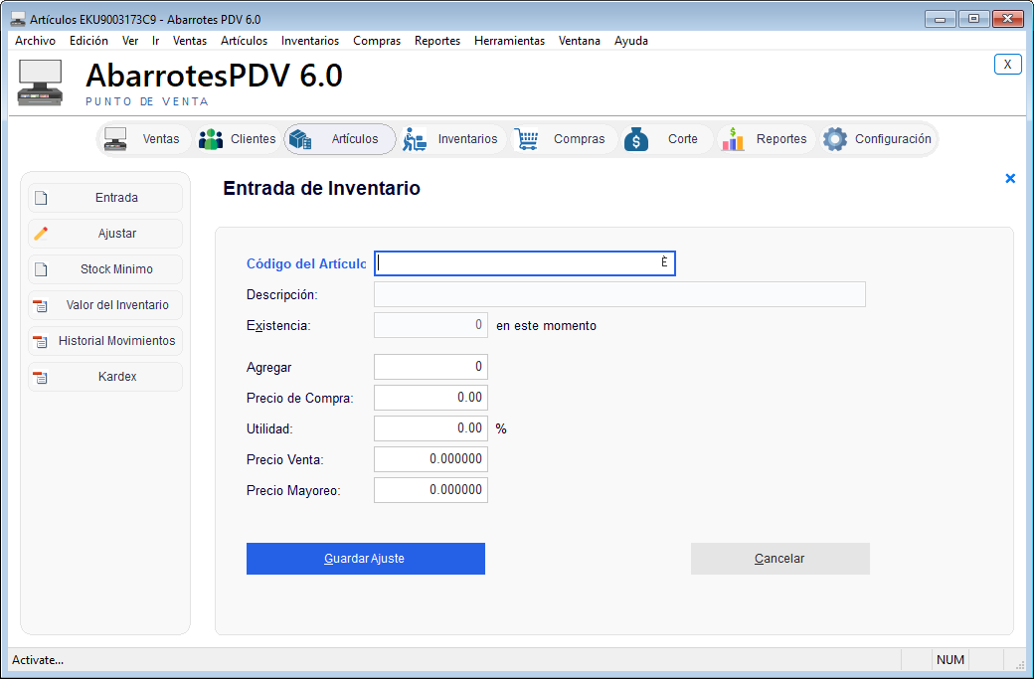Open the Ver menu

130,41
